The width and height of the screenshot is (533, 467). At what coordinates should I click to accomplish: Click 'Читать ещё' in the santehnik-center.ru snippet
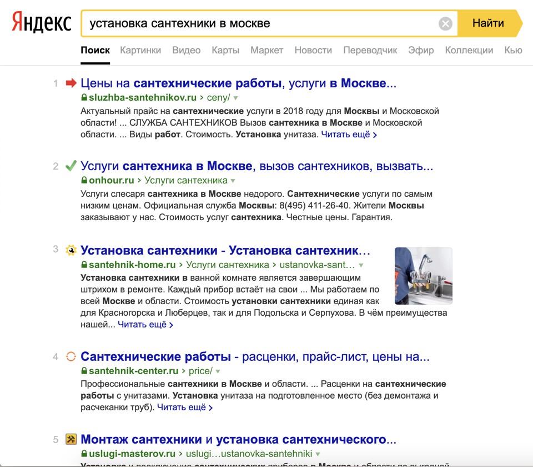point(184,408)
